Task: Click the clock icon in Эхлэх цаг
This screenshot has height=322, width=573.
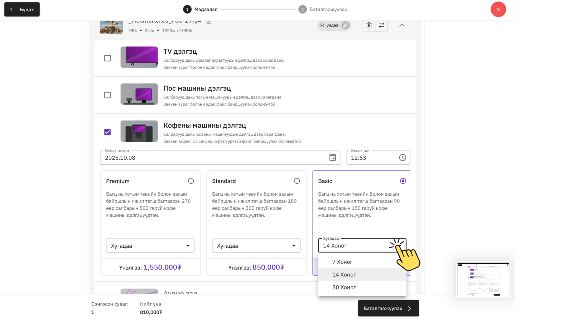Action: coord(402,157)
